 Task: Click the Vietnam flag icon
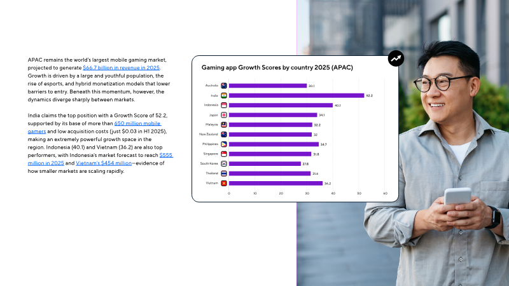click(224, 183)
